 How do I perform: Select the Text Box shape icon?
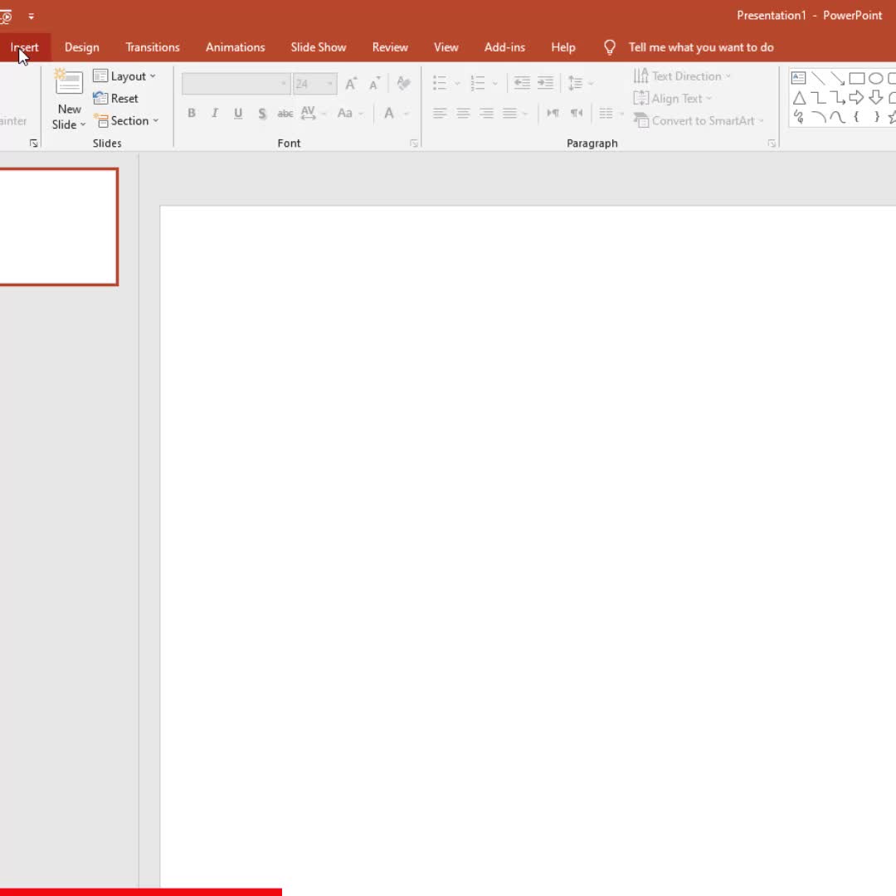coord(799,78)
